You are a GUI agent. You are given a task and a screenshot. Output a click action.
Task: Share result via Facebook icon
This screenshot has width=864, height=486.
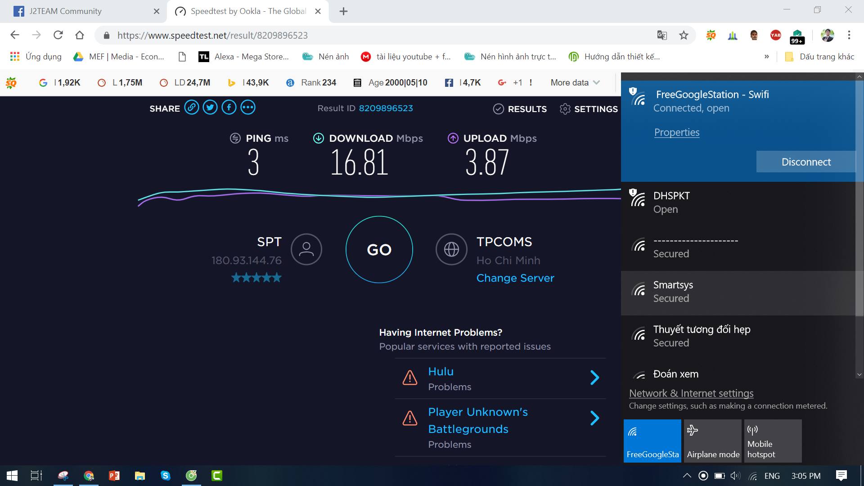click(x=229, y=108)
